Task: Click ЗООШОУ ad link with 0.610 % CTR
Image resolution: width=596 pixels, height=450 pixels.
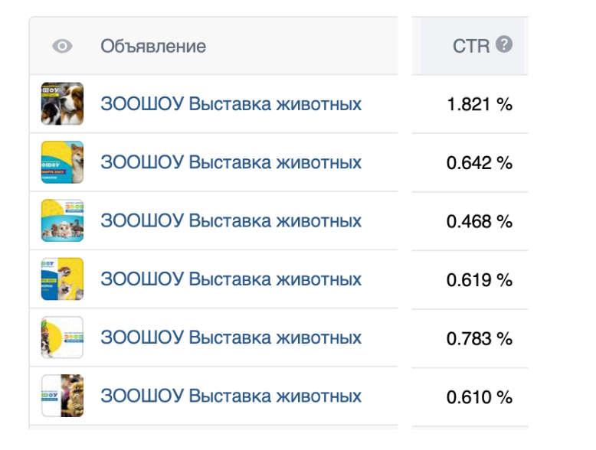Action: tap(231, 396)
